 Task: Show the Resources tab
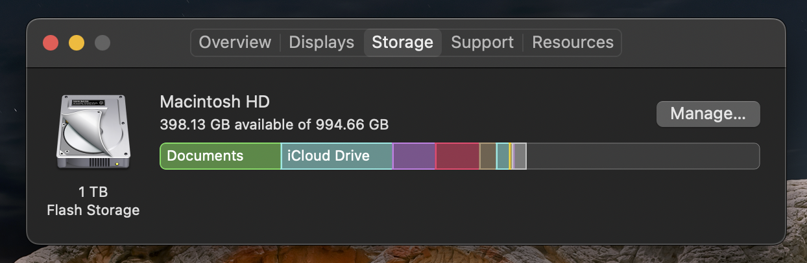coord(573,43)
